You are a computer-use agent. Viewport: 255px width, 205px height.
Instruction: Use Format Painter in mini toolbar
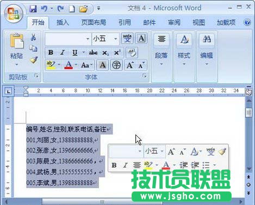(x=222, y=151)
